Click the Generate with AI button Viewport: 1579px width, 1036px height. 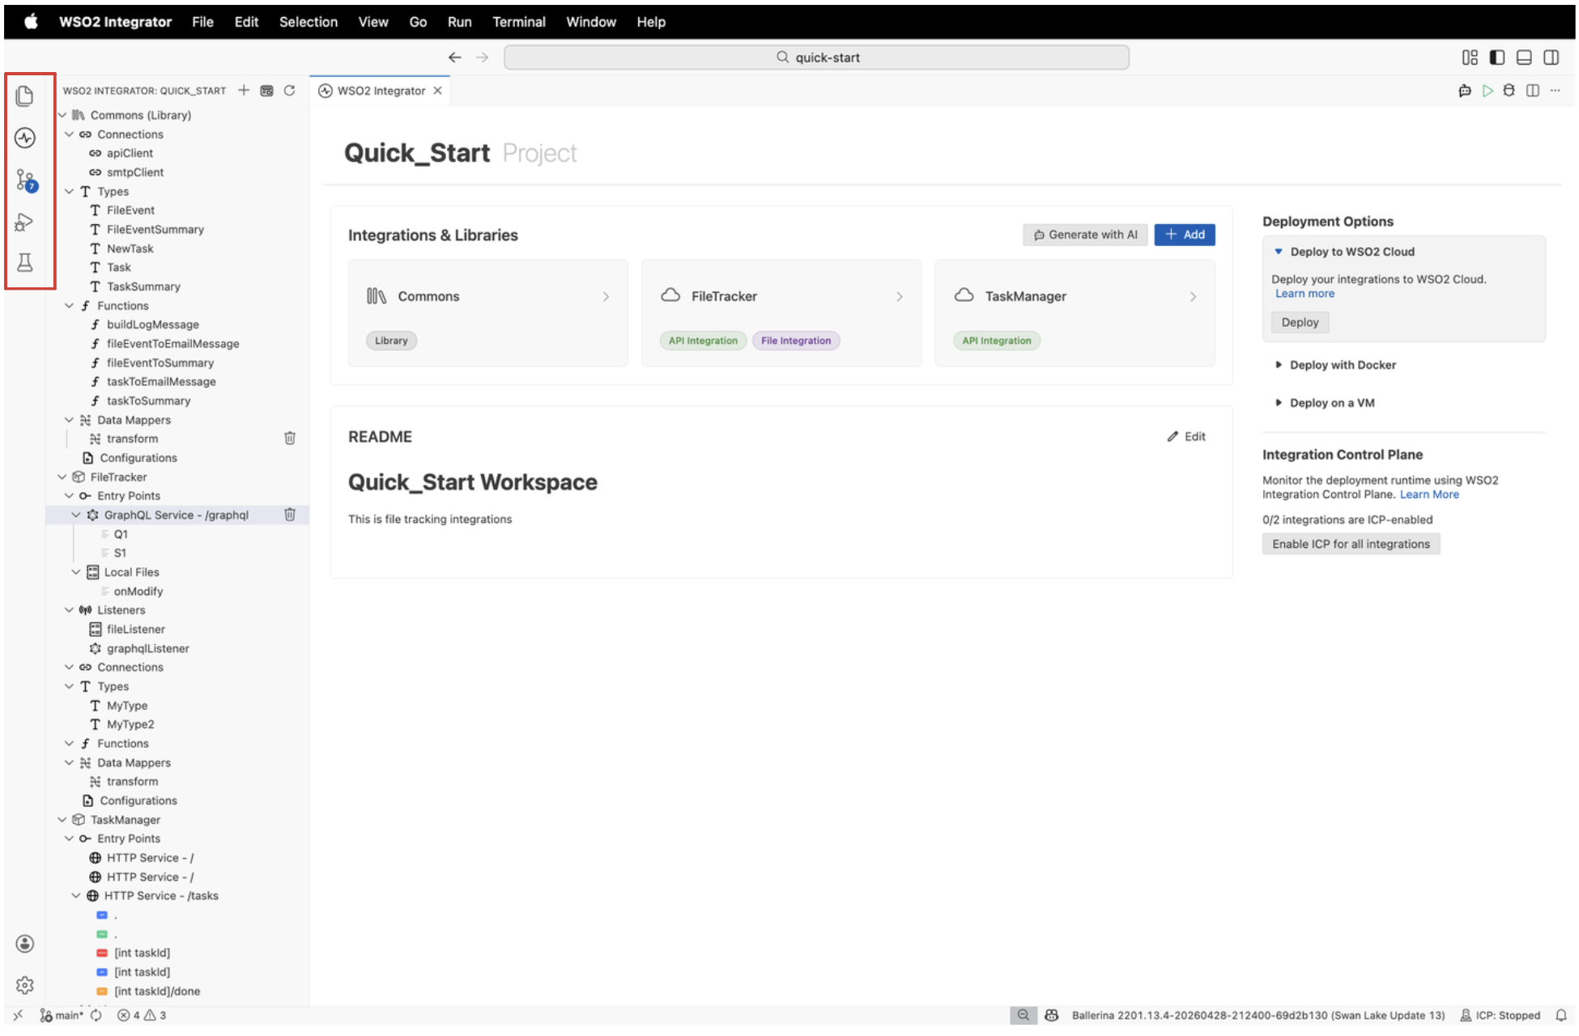pos(1085,235)
